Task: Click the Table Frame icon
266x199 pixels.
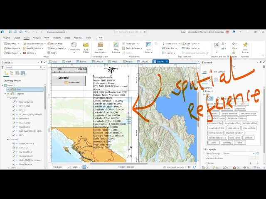Action: (183, 48)
